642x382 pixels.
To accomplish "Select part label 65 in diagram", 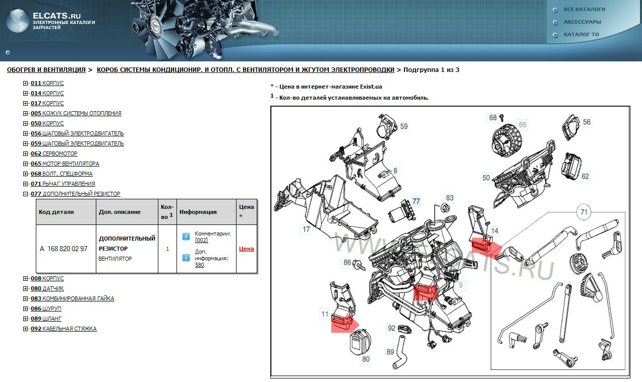I will [522, 124].
